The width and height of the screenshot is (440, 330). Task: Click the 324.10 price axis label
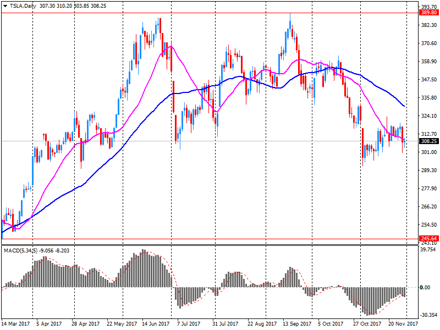point(427,116)
